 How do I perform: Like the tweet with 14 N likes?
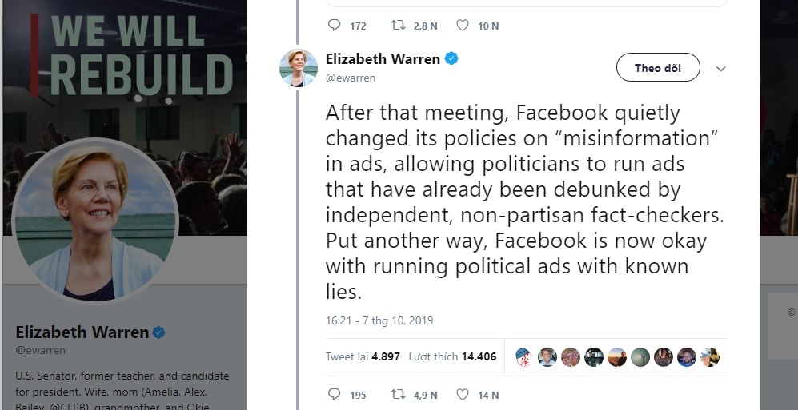[463, 395]
